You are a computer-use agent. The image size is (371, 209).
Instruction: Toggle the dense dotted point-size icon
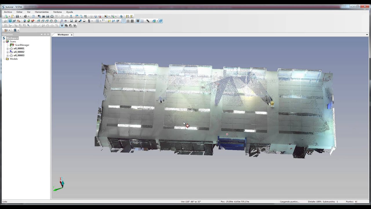(132, 21)
